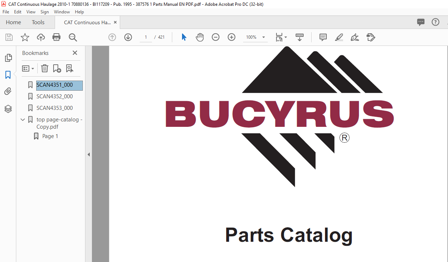Click the fit page width icon

tap(279, 37)
